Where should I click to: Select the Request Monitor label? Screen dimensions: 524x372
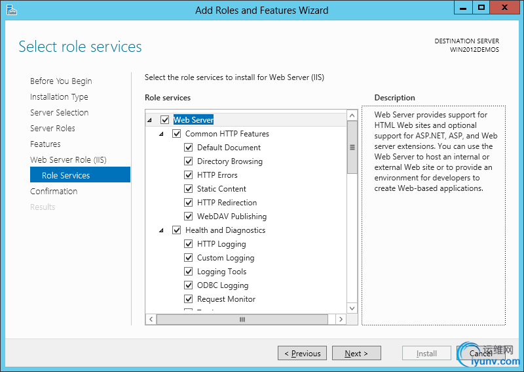click(226, 299)
